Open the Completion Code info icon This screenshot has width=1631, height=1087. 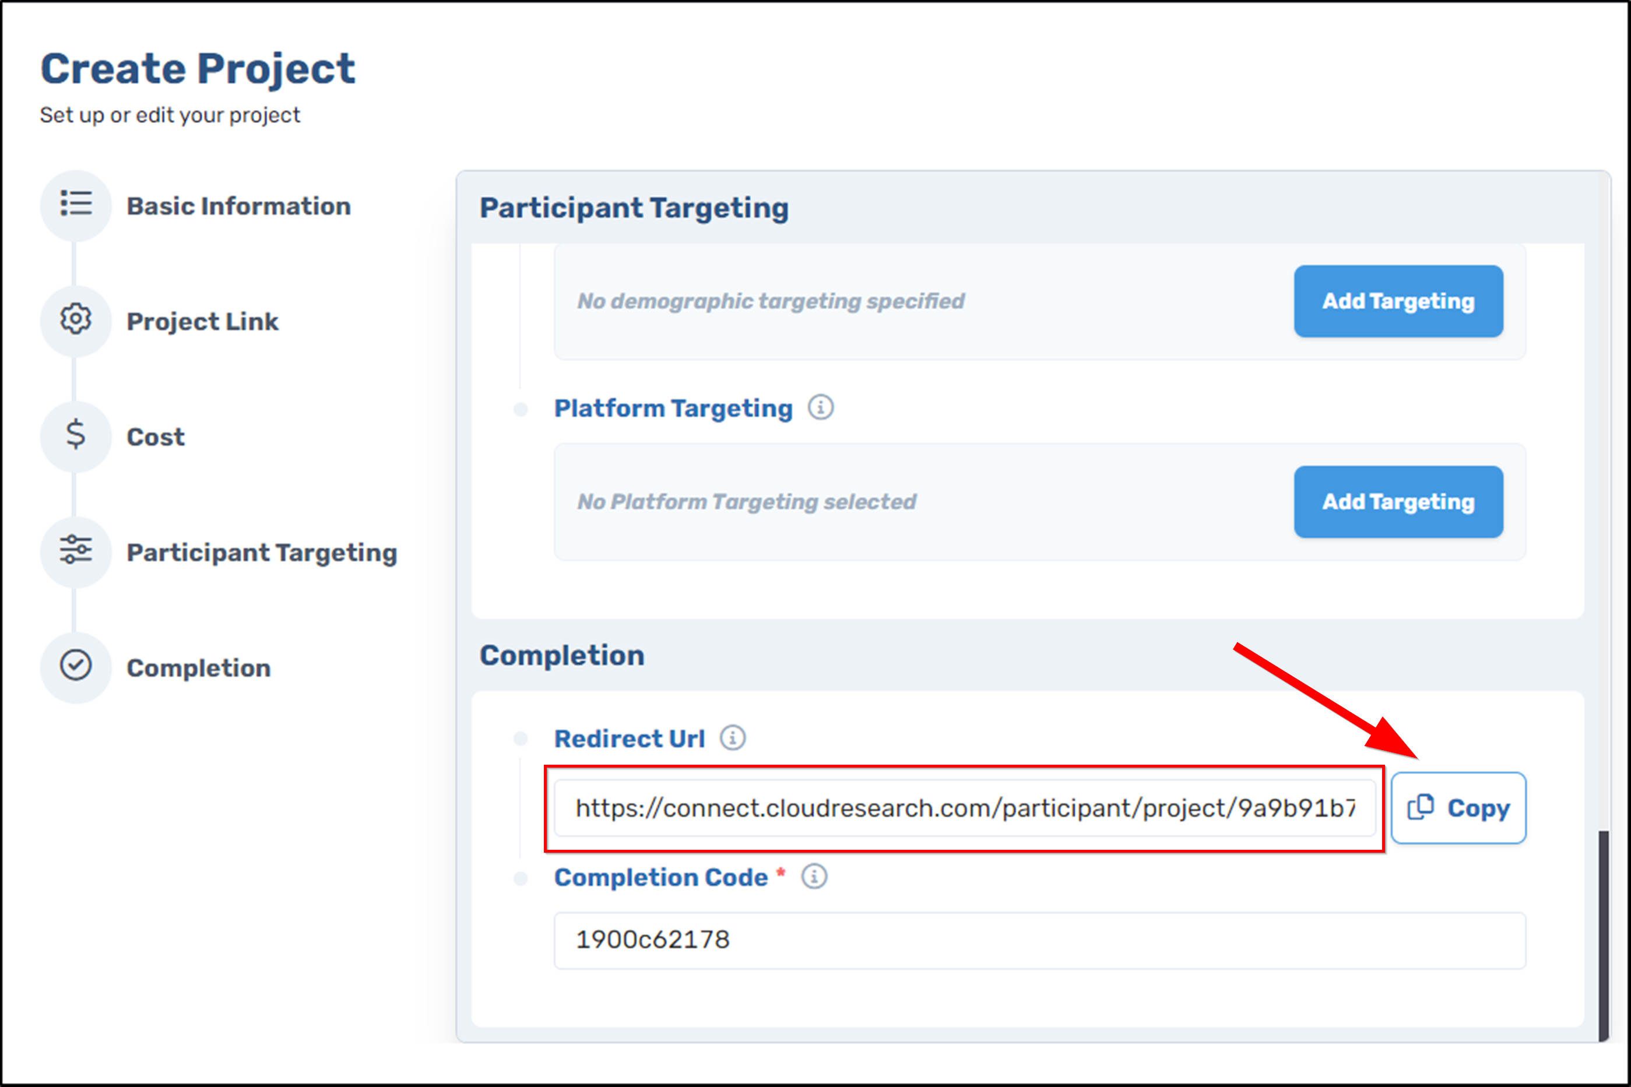pos(814,877)
